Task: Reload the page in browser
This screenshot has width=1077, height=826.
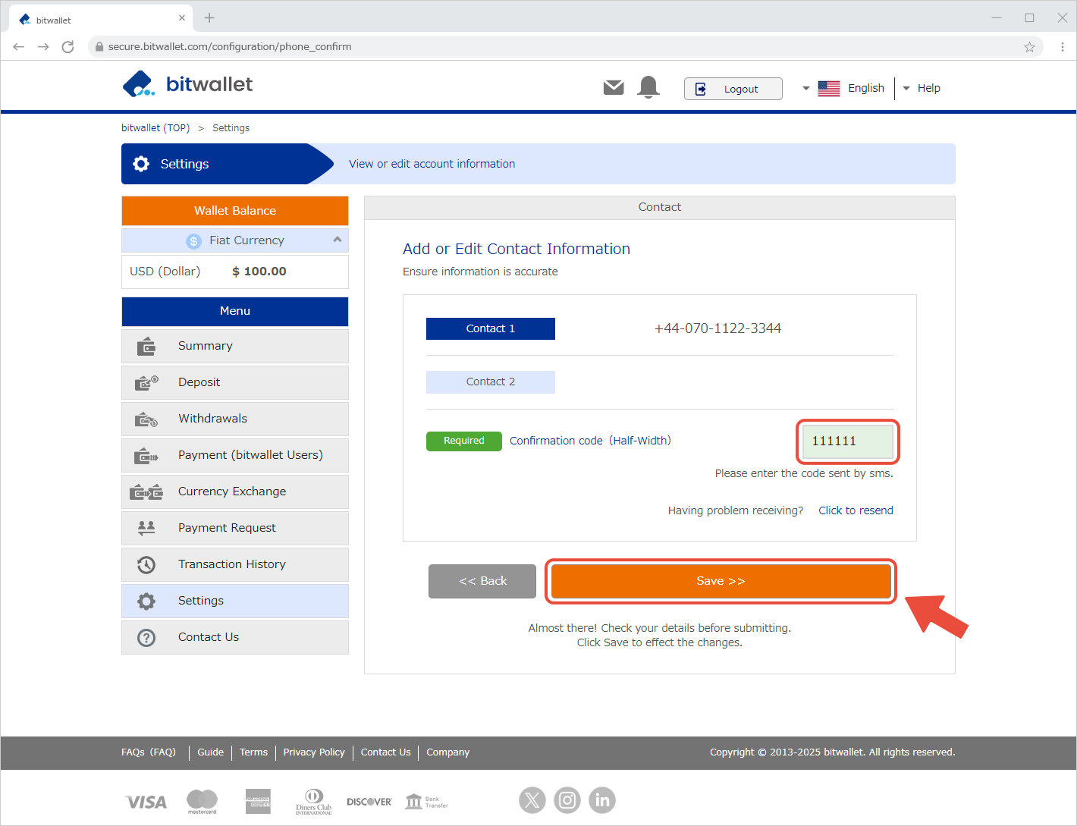Action: [x=68, y=47]
